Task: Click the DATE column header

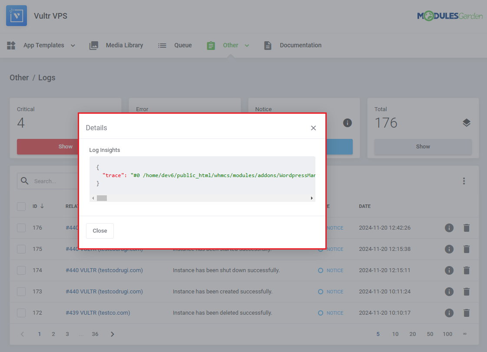Action: 364,206
